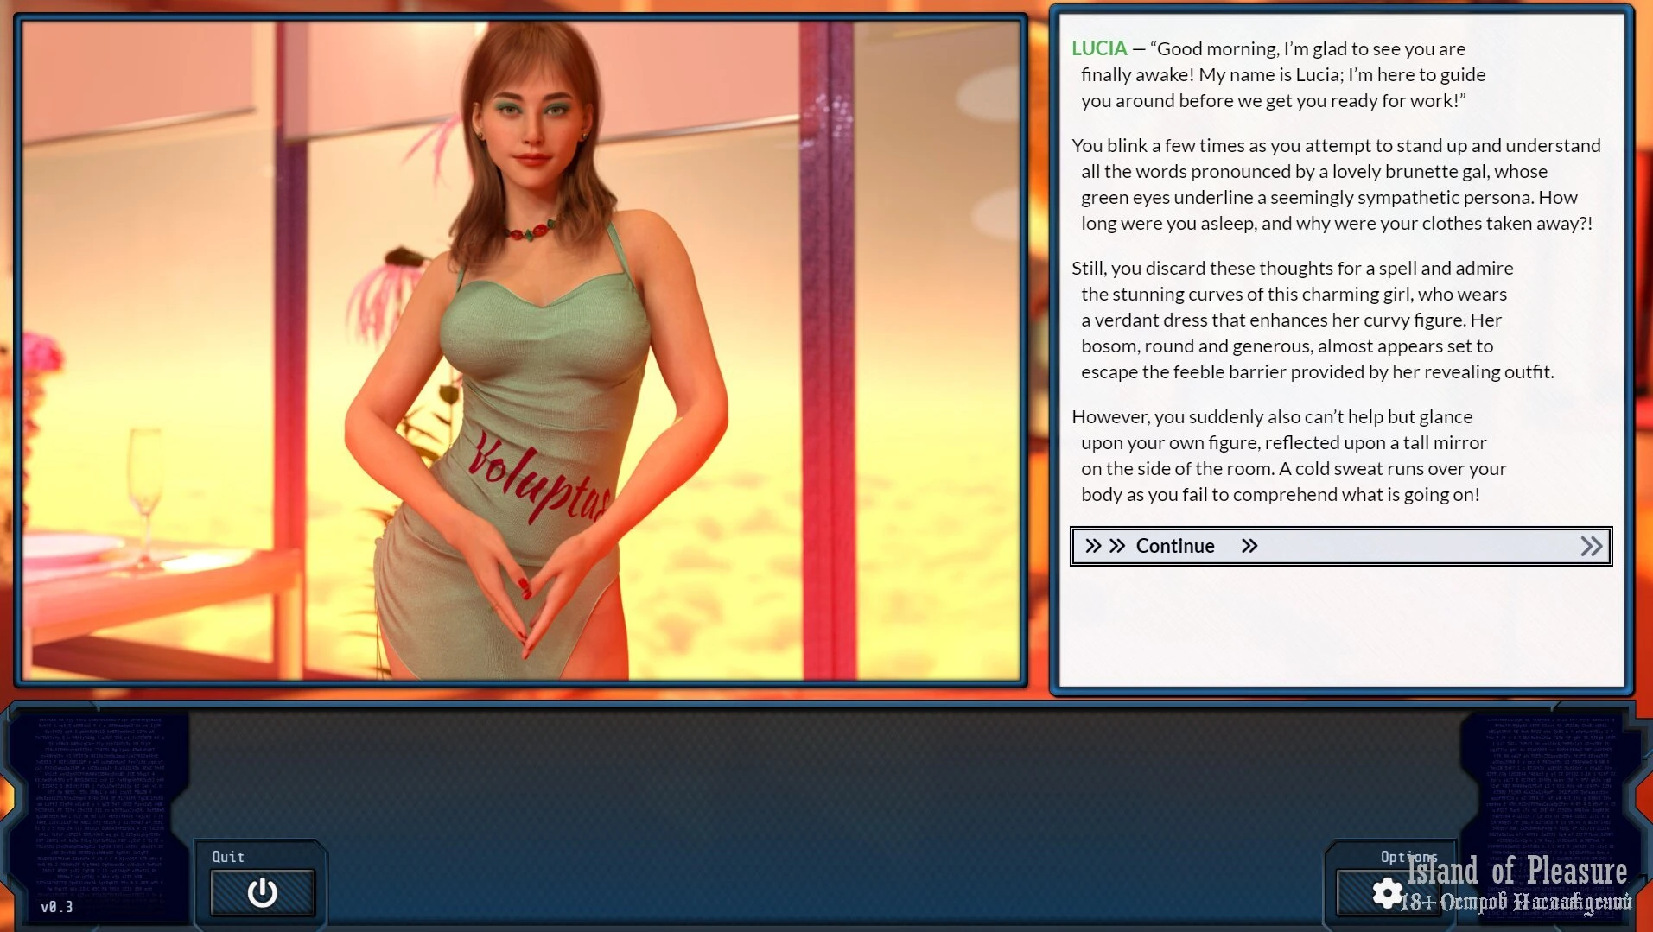
Task: Open Options via the gear icon
Action: pos(1387,893)
